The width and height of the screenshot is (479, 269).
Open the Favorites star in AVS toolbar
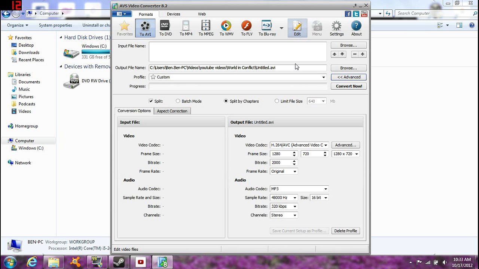click(125, 28)
